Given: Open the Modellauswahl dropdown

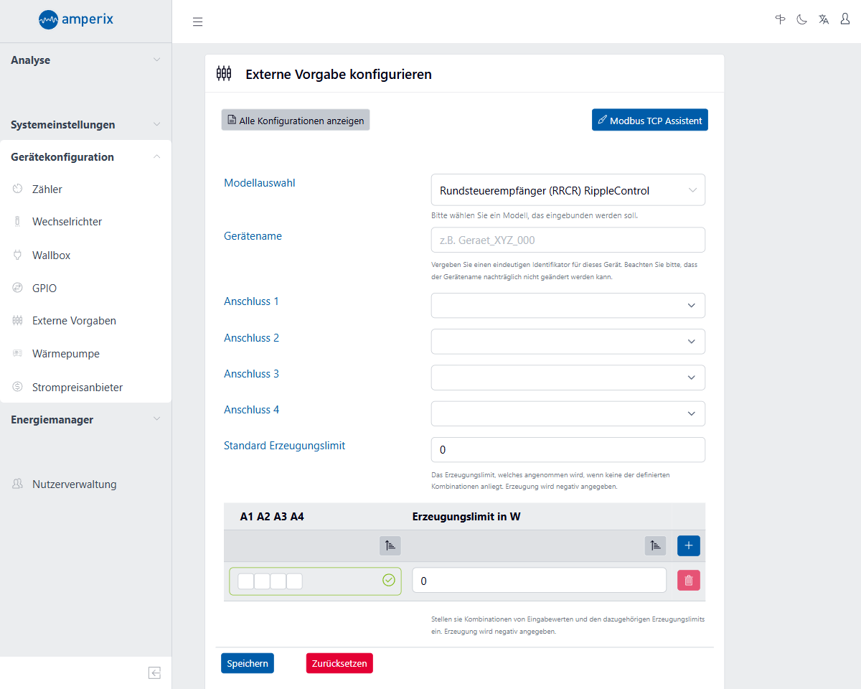Looking at the screenshot, I should 568,190.
